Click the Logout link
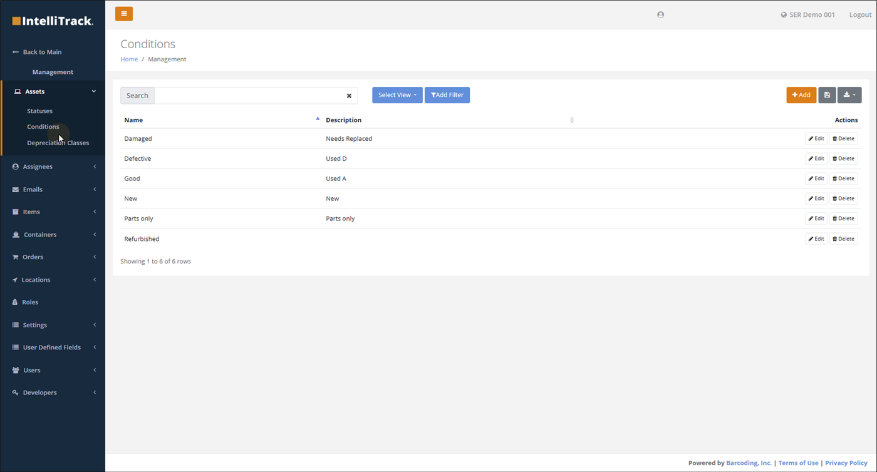The image size is (877, 472). coord(860,15)
